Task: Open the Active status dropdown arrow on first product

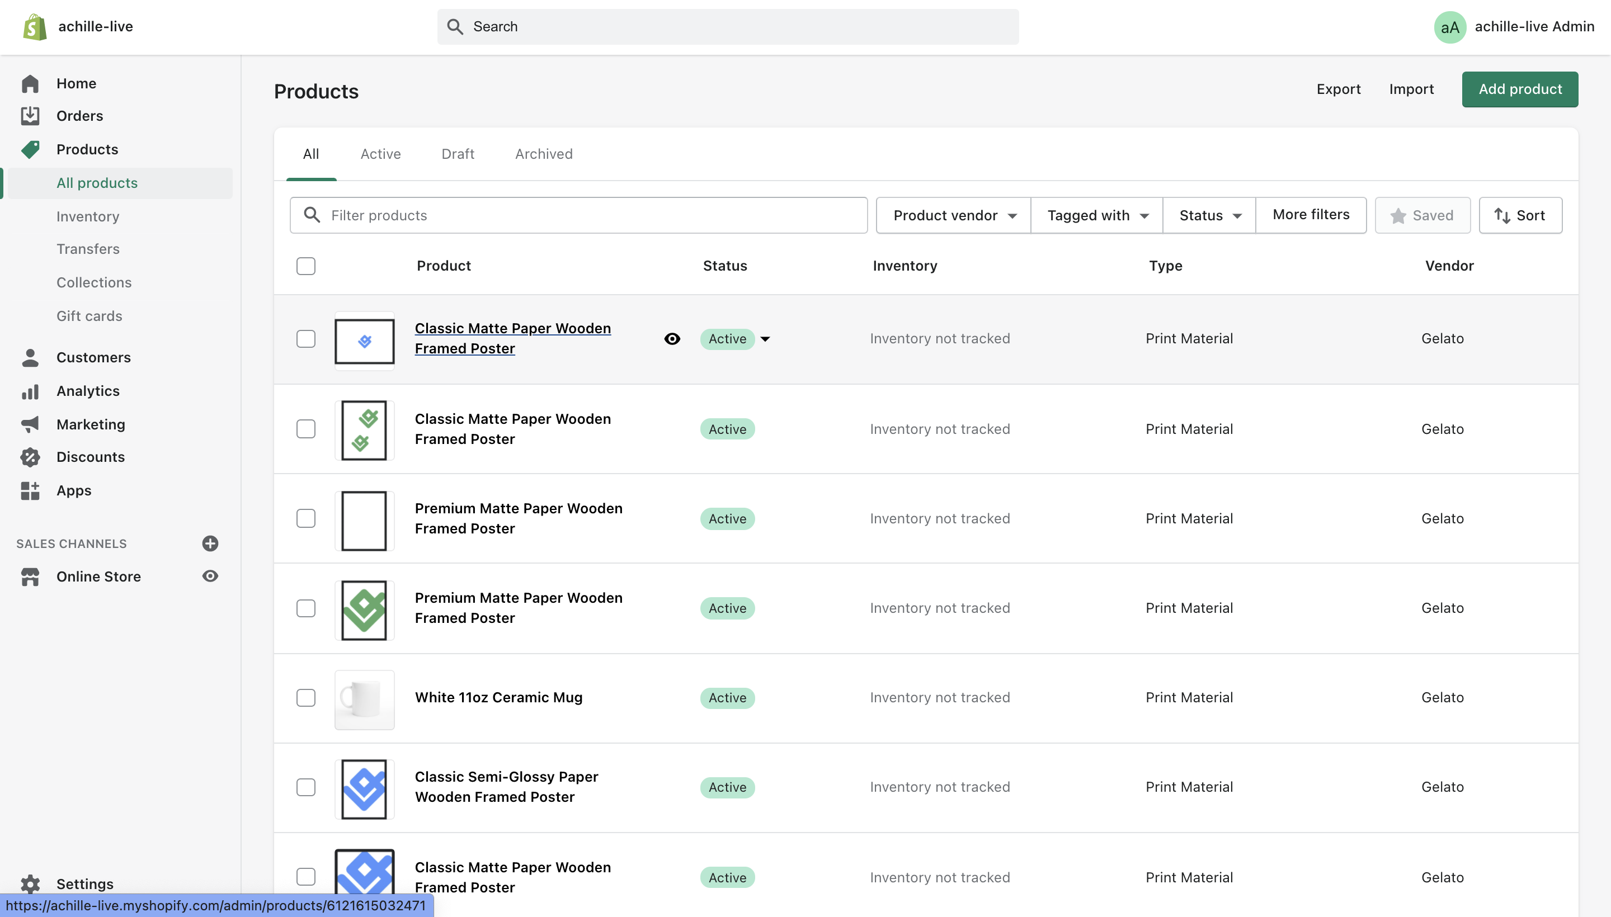Action: pos(765,339)
